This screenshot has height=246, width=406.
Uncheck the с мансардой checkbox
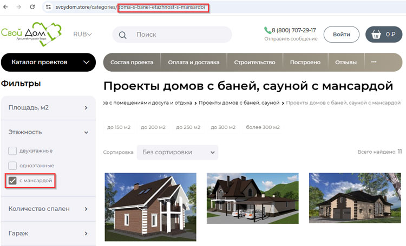(12, 181)
